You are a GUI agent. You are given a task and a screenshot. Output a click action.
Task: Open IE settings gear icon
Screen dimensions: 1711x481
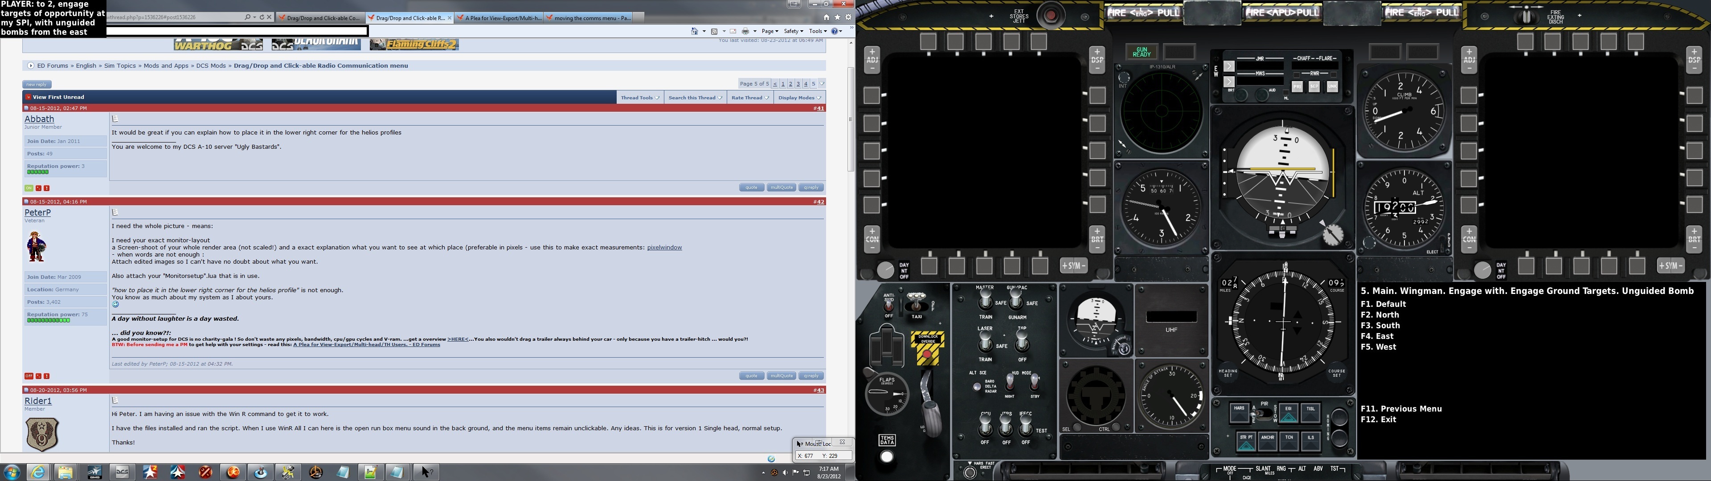click(848, 17)
